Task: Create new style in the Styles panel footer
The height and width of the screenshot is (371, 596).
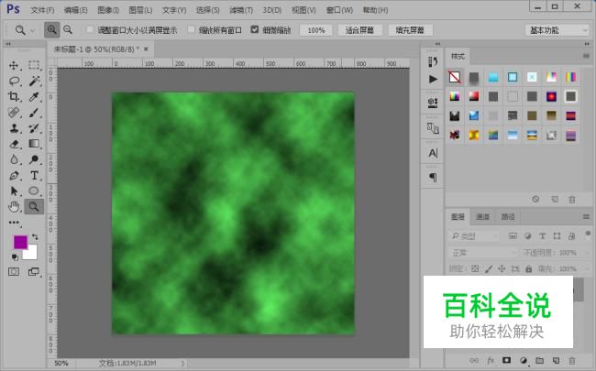Action: (555, 199)
